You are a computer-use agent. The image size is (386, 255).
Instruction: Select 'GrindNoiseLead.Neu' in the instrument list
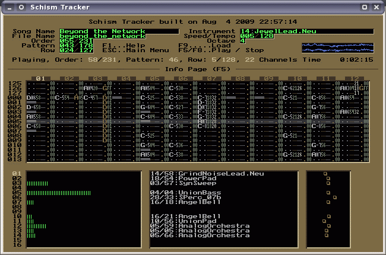(221, 174)
